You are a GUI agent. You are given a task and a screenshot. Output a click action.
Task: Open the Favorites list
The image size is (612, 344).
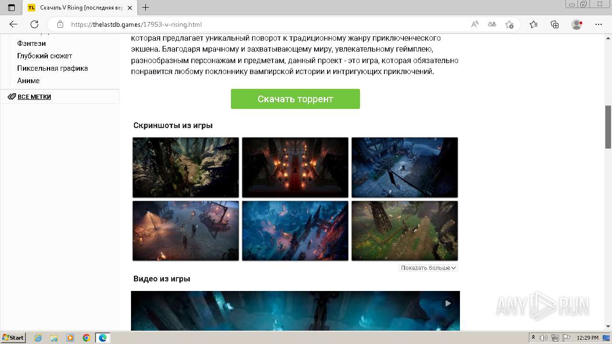coord(534,24)
